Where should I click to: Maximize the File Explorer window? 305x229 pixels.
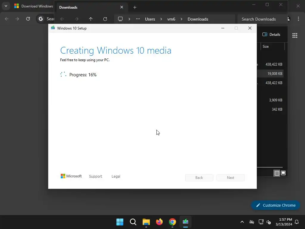(267, 4)
